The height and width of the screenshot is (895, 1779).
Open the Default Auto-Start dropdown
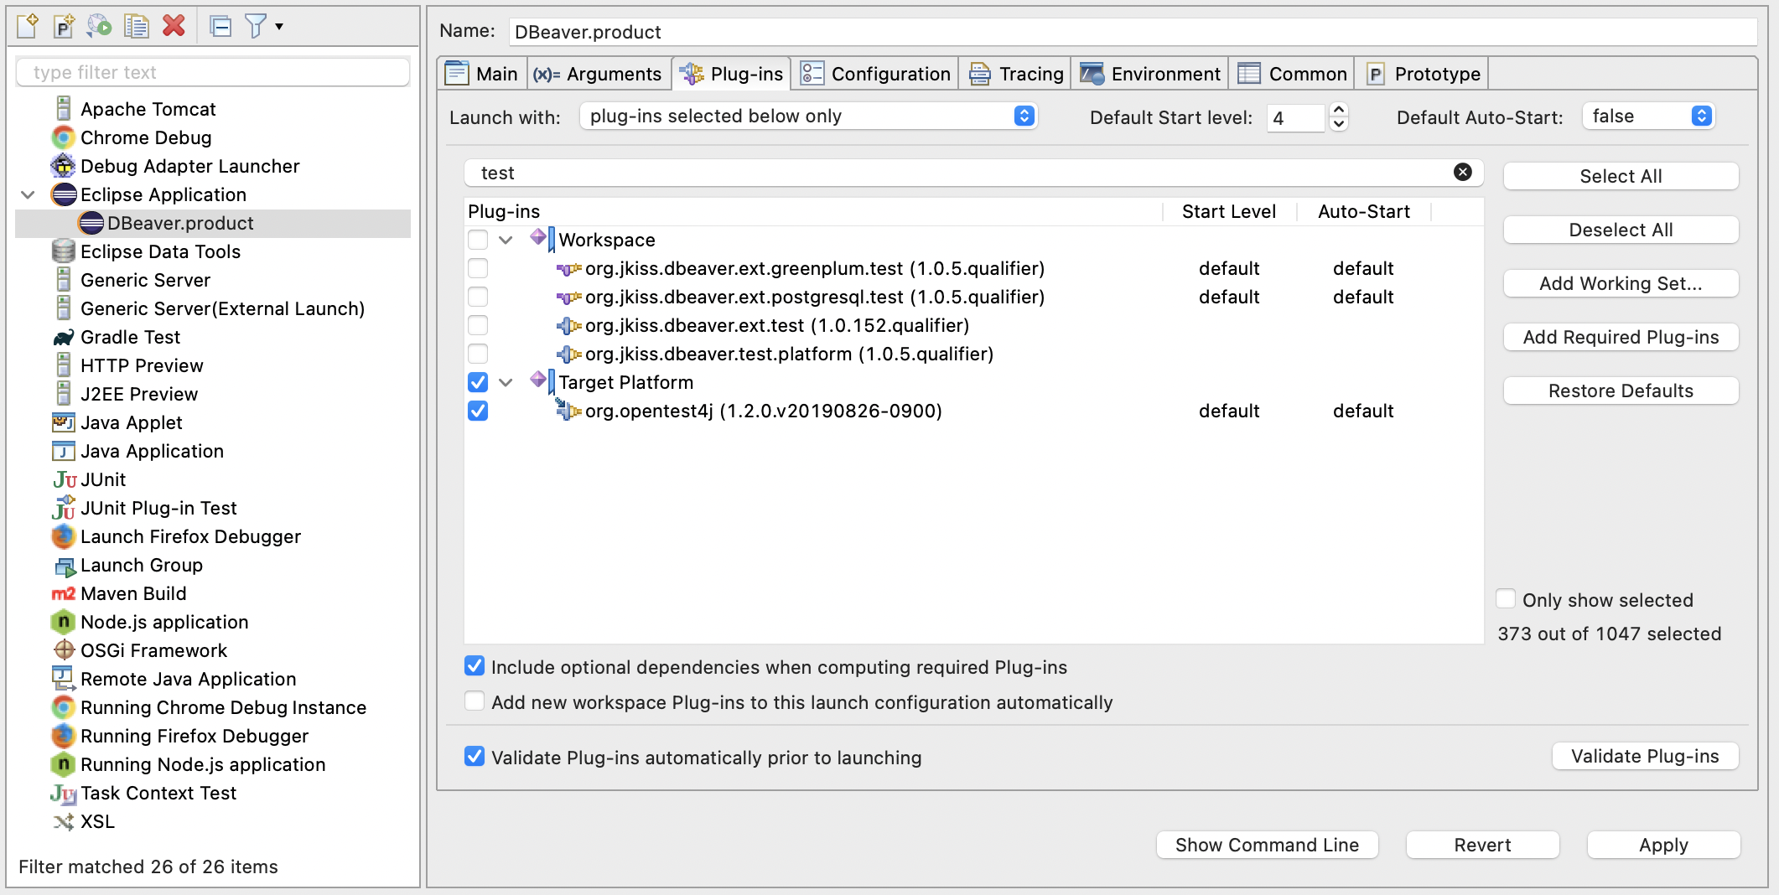(x=1647, y=116)
